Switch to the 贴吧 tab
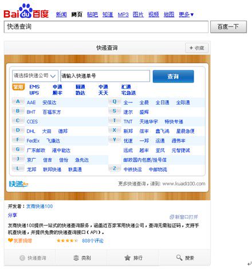The height and width of the screenshot is (269, 252). point(92,14)
